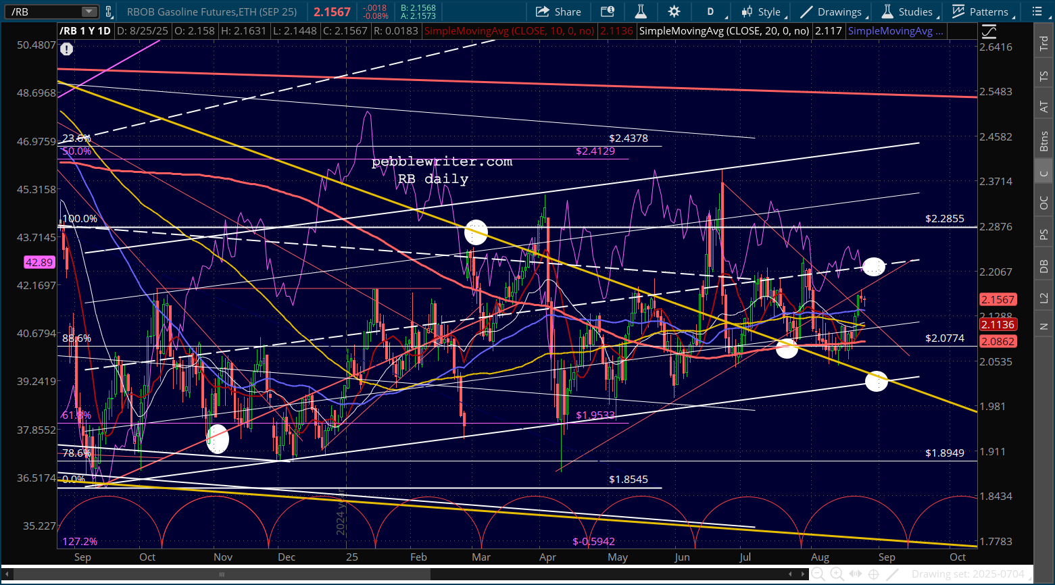Click the last price 2.1567 in header
The width and height of the screenshot is (1055, 585).
333,11
